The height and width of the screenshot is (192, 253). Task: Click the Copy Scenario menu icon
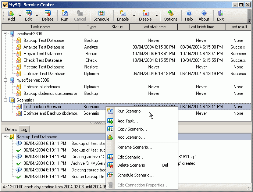(110, 129)
